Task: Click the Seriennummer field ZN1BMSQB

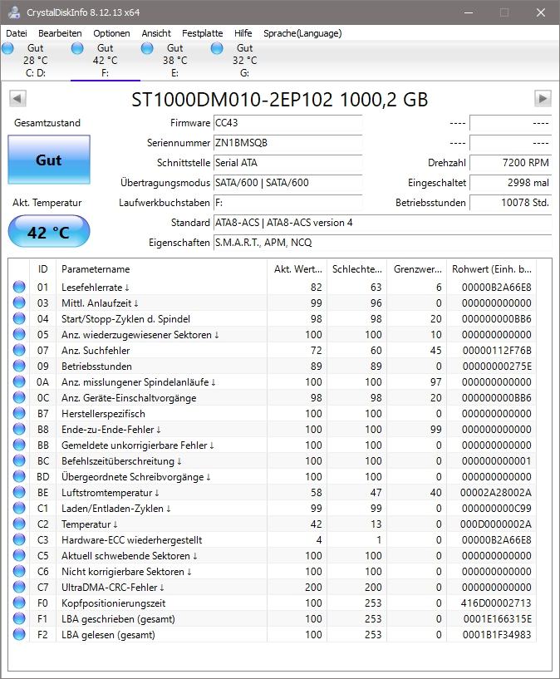Action: [x=287, y=143]
